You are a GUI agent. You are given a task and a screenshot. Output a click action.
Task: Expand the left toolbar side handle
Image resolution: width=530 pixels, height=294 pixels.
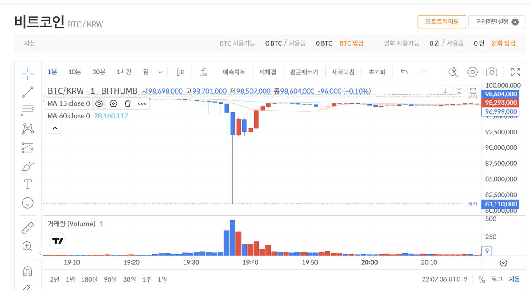point(40,253)
